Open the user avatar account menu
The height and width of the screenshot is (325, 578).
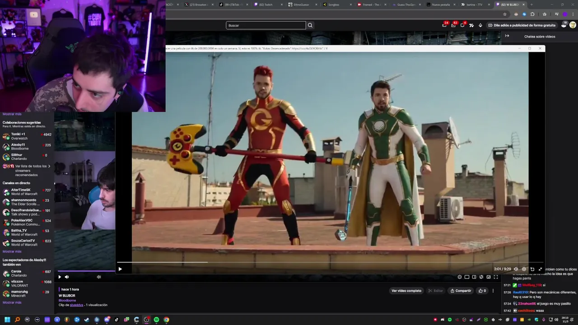[573, 25]
